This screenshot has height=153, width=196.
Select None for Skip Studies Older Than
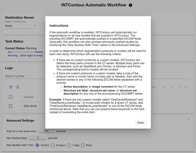coord(83,145)
